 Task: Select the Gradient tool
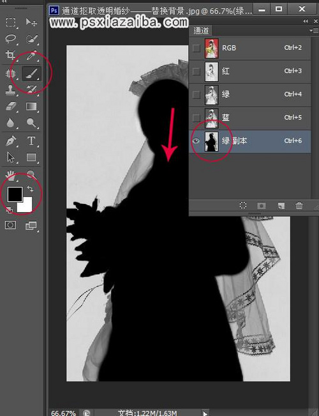point(31,106)
